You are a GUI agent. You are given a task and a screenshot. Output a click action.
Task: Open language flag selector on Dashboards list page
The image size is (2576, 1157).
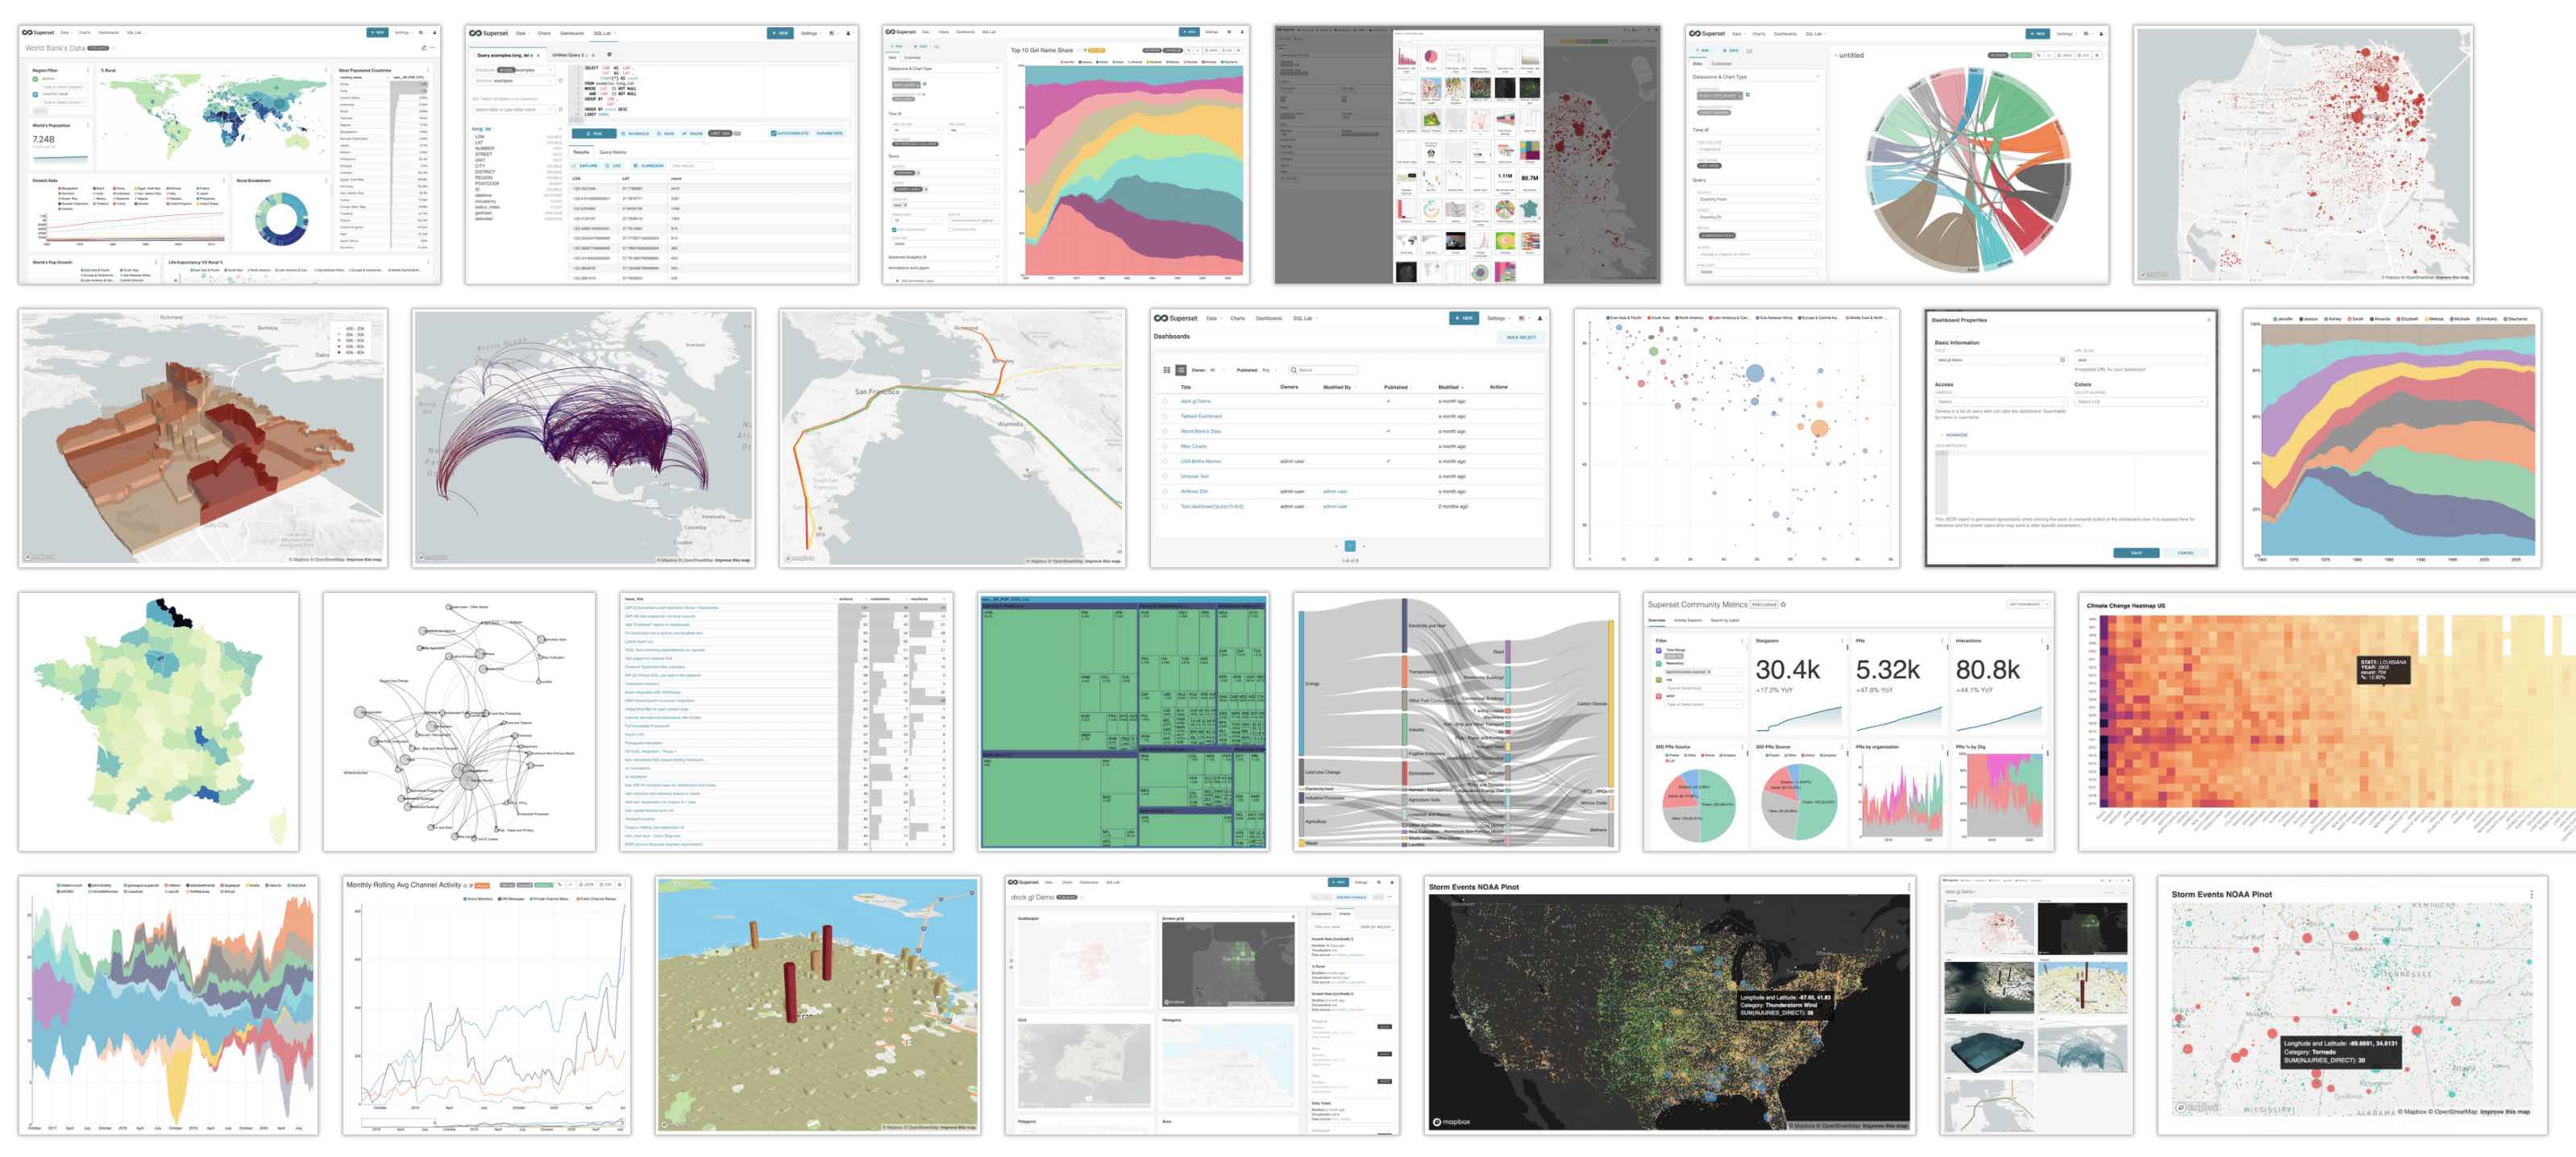1522,319
